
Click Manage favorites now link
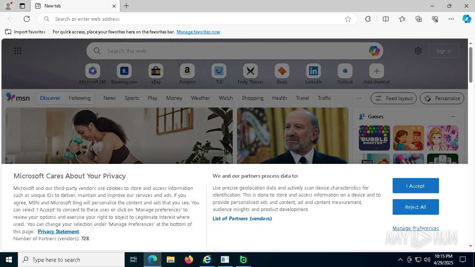(x=198, y=32)
